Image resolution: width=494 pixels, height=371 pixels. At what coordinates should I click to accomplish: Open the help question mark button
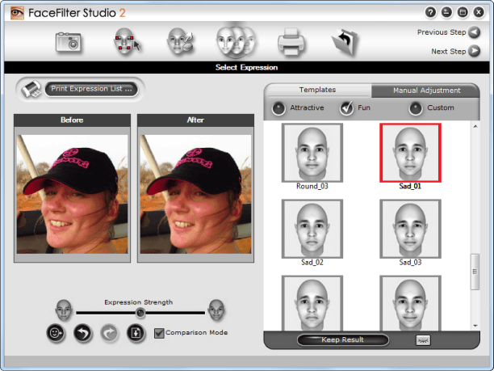pyautogui.click(x=431, y=12)
